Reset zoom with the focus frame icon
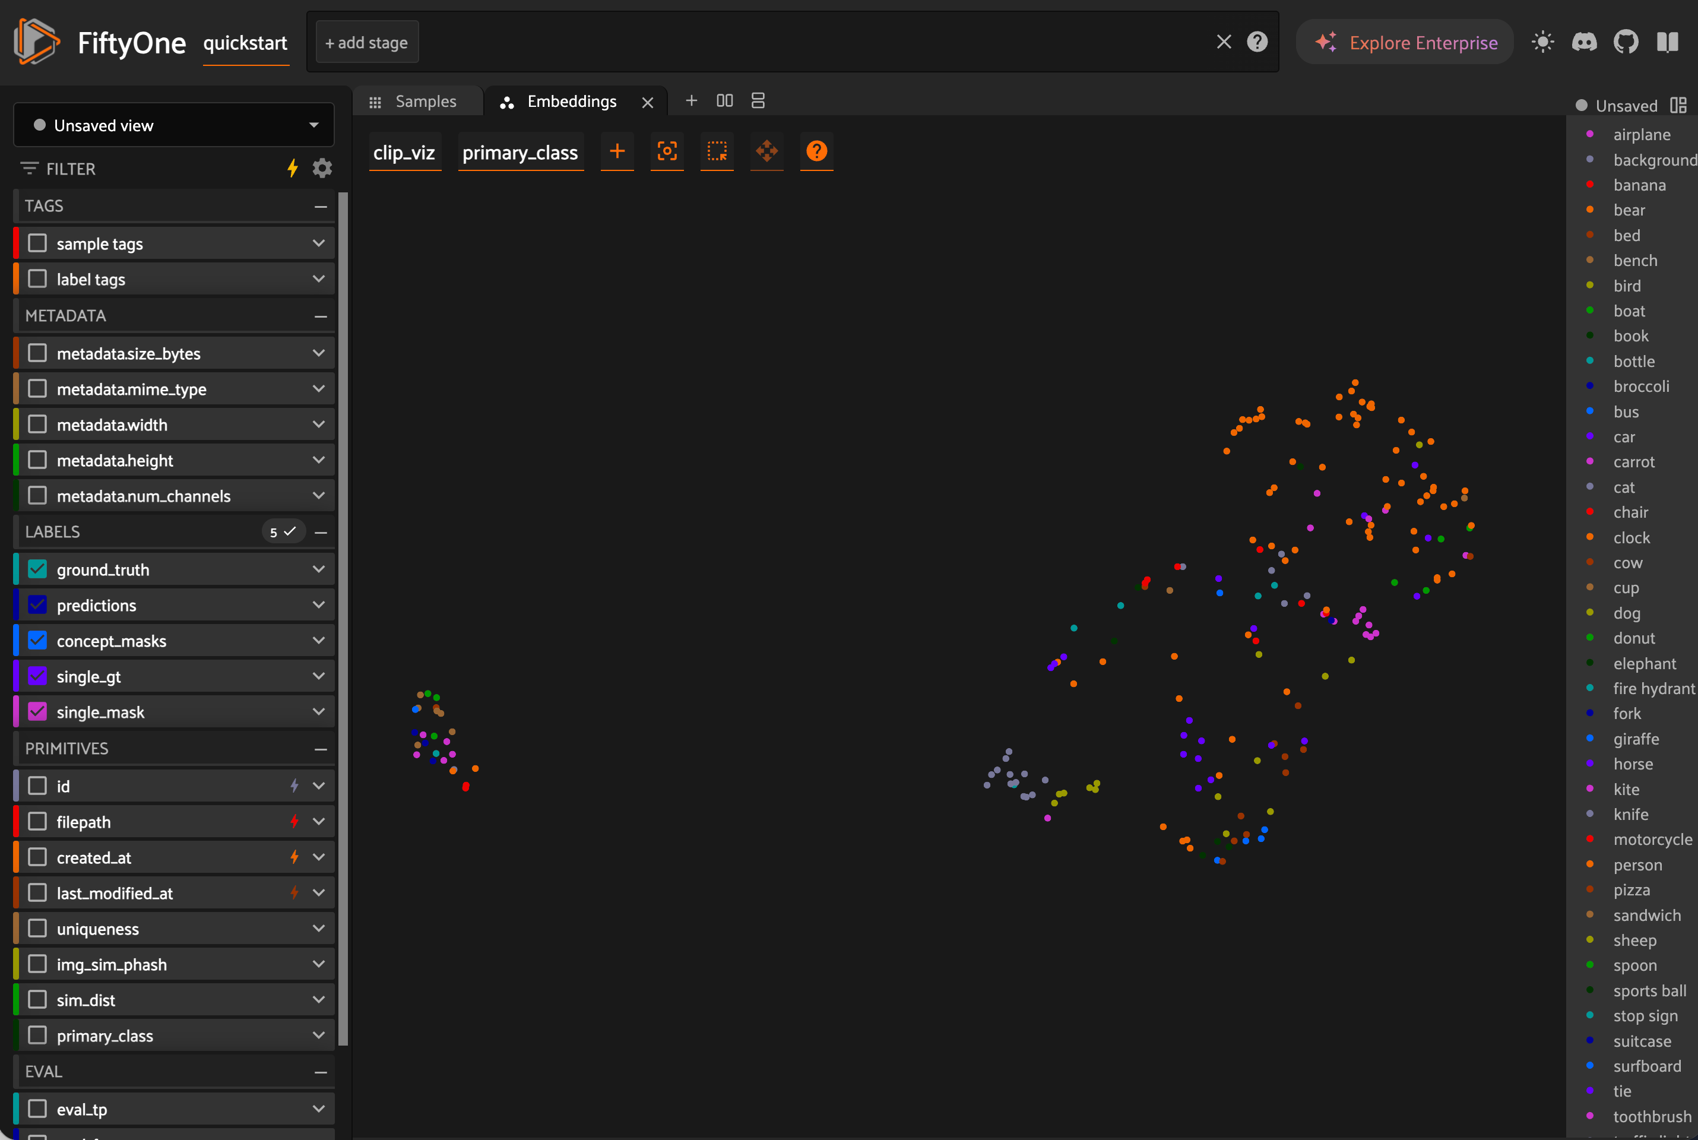 (667, 151)
